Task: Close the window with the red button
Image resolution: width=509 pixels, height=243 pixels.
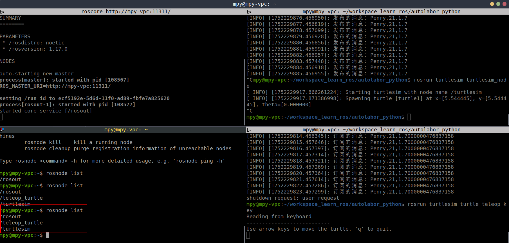Action: click(504, 4)
